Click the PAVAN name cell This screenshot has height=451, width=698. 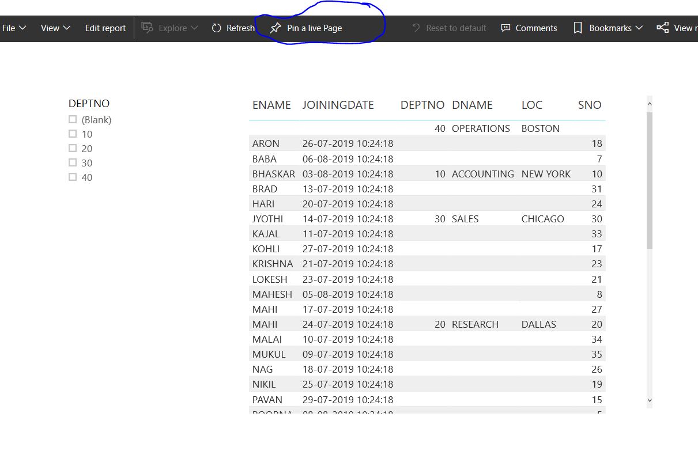tap(267, 400)
